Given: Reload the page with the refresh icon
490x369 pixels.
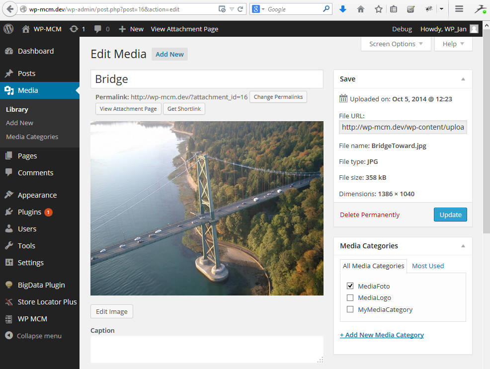Looking at the screenshot, I should 241,9.
